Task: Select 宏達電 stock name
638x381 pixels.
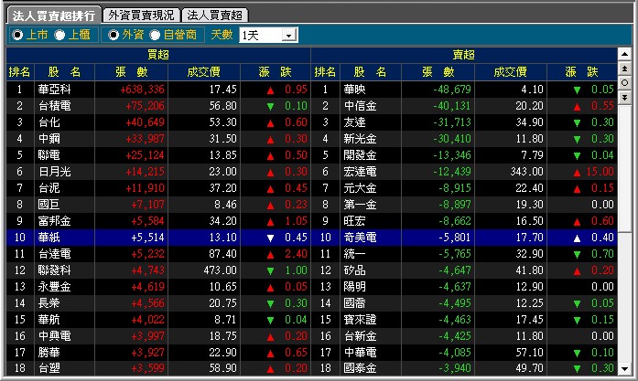Action: (x=360, y=172)
